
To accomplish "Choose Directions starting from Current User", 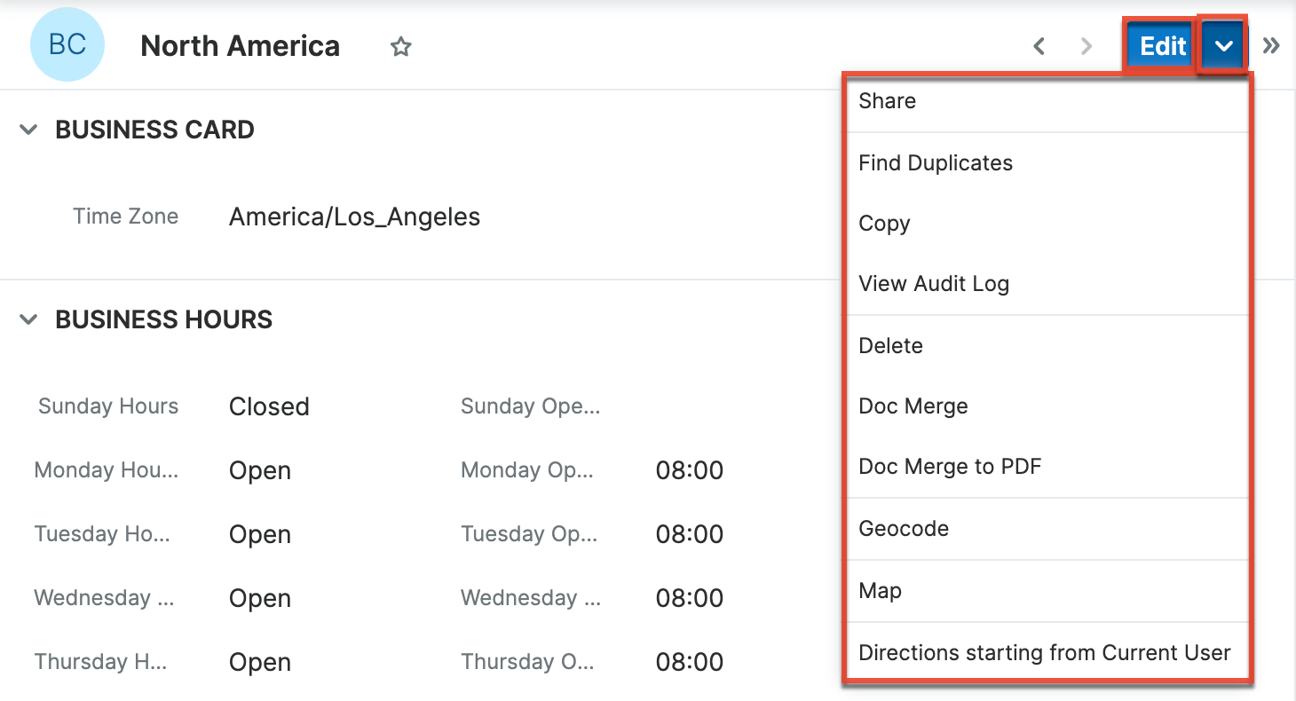I will (x=1044, y=653).
